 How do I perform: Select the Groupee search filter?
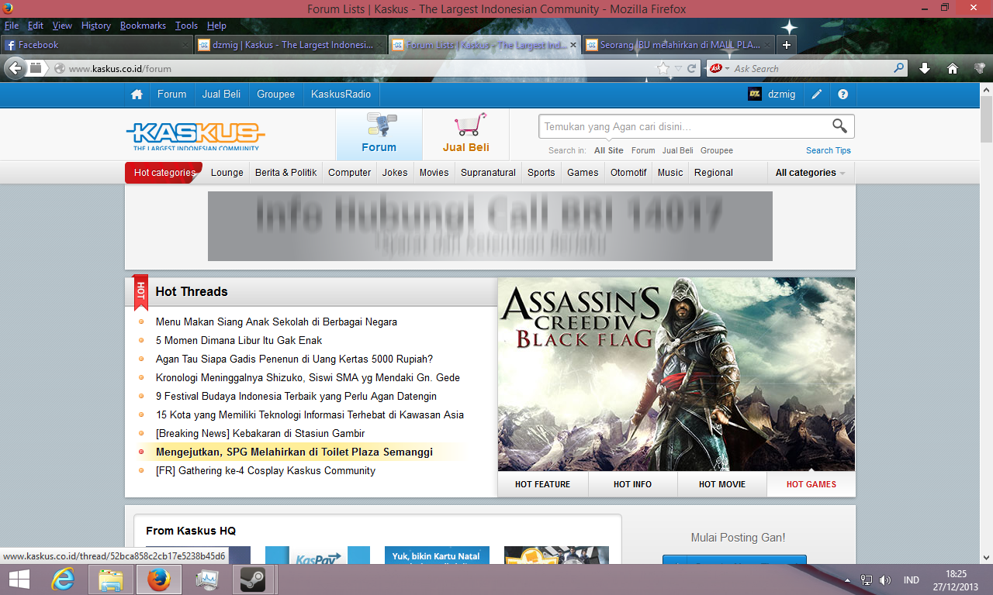click(x=717, y=150)
